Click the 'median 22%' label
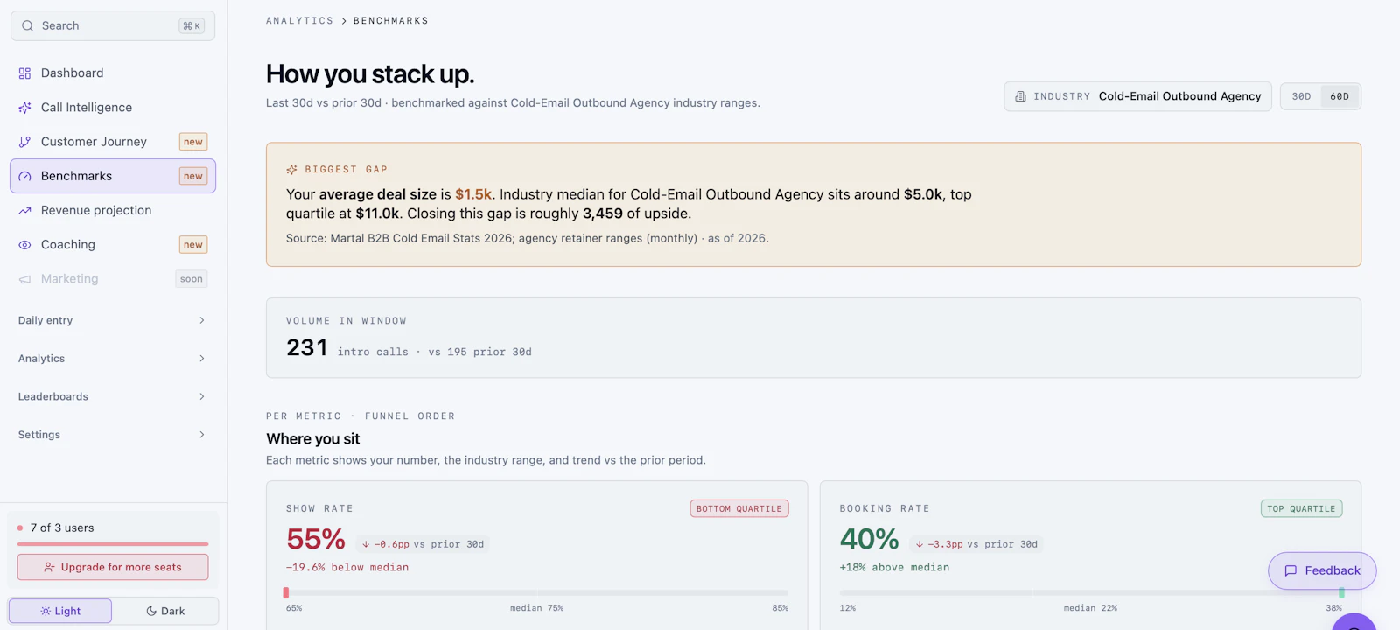 click(1090, 608)
